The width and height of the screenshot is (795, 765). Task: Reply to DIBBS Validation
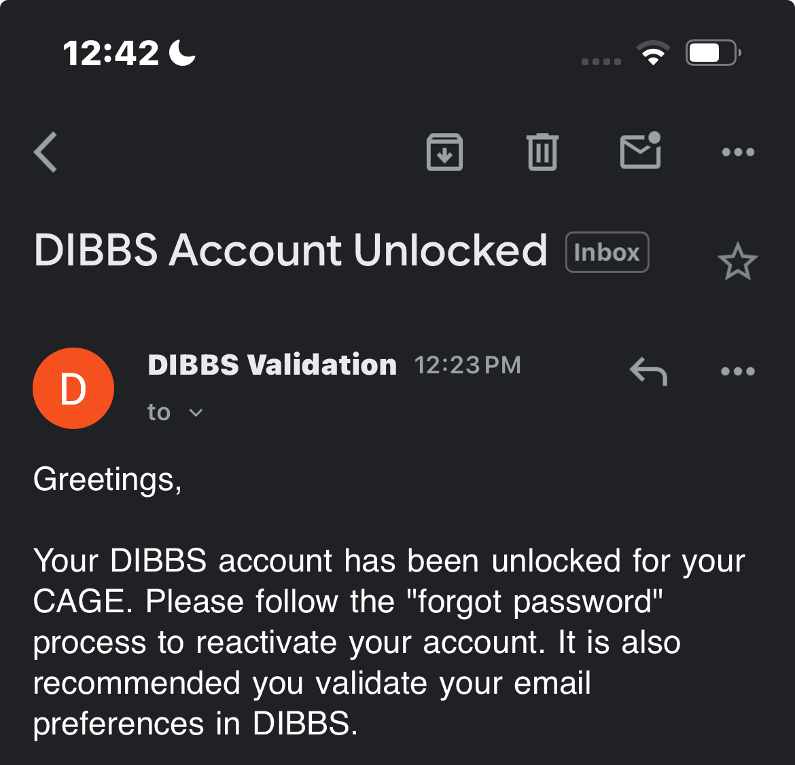click(x=647, y=371)
